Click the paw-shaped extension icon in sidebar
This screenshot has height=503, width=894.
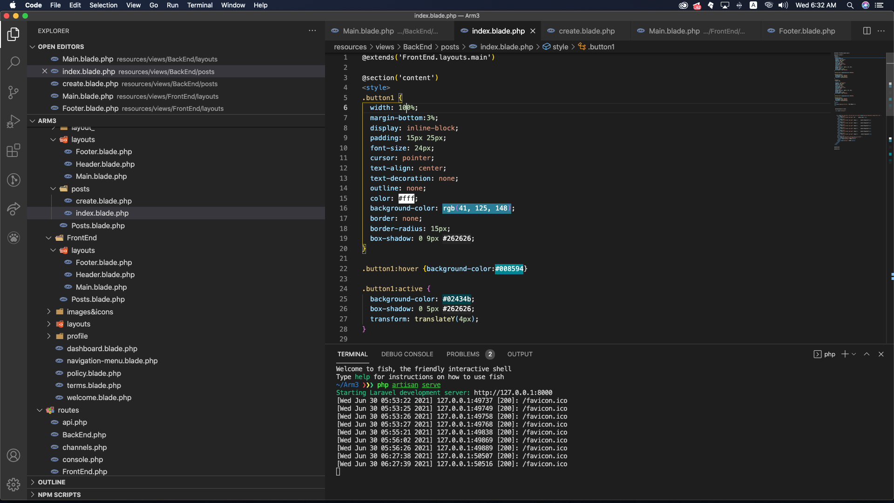14,238
